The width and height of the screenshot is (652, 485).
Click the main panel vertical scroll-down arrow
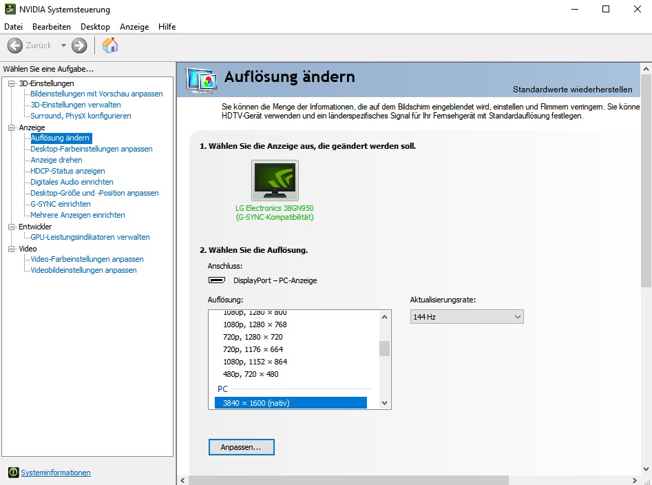click(x=646, y=469)
